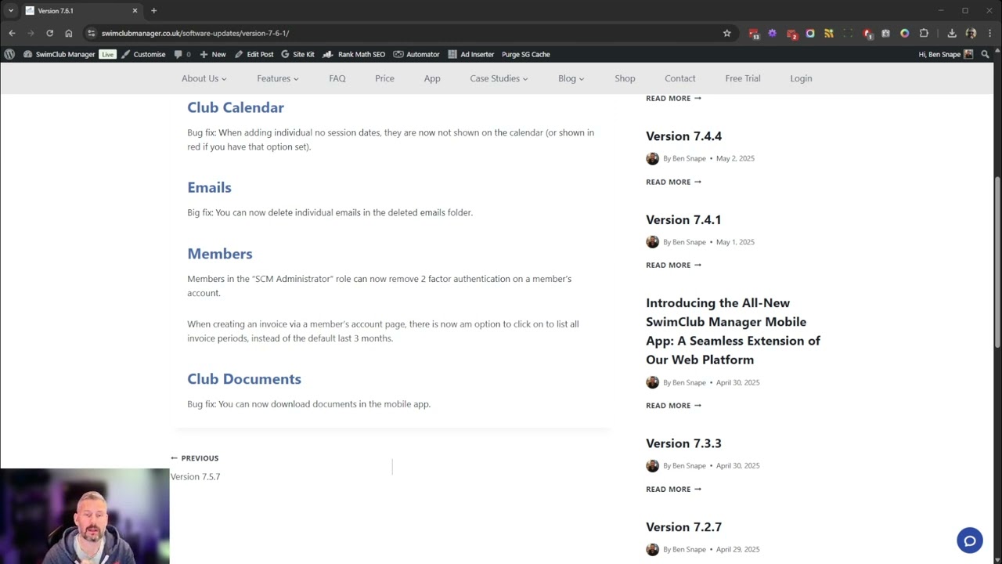The width and height of the screenshot is (1002, 564).
Task: Open the tab search dropdown arrow
Action: [x=10, y=11]
